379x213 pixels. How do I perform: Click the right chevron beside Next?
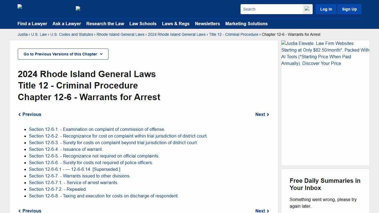click(268, 114)
